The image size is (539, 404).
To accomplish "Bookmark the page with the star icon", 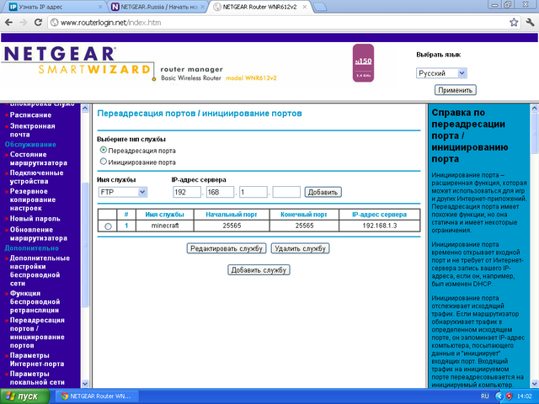I will pyautogui.click(x=514, y=23).
